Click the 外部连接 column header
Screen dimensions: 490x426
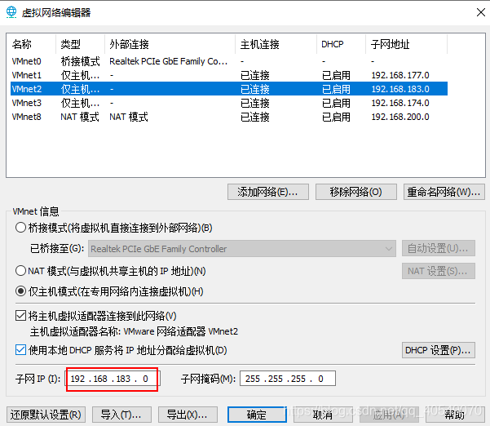pos(170,44)
